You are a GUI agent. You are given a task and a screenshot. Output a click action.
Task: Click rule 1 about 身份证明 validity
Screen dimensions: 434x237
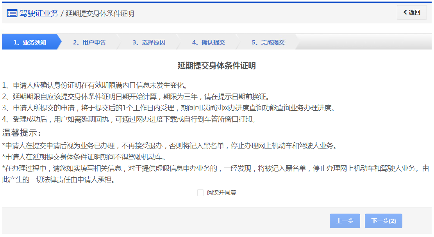click(96, 85)
